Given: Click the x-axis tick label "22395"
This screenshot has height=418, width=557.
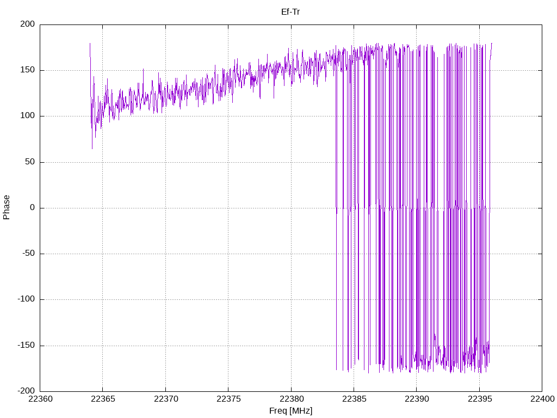Looking at the screenshot, I should click(x=480, y=399).
